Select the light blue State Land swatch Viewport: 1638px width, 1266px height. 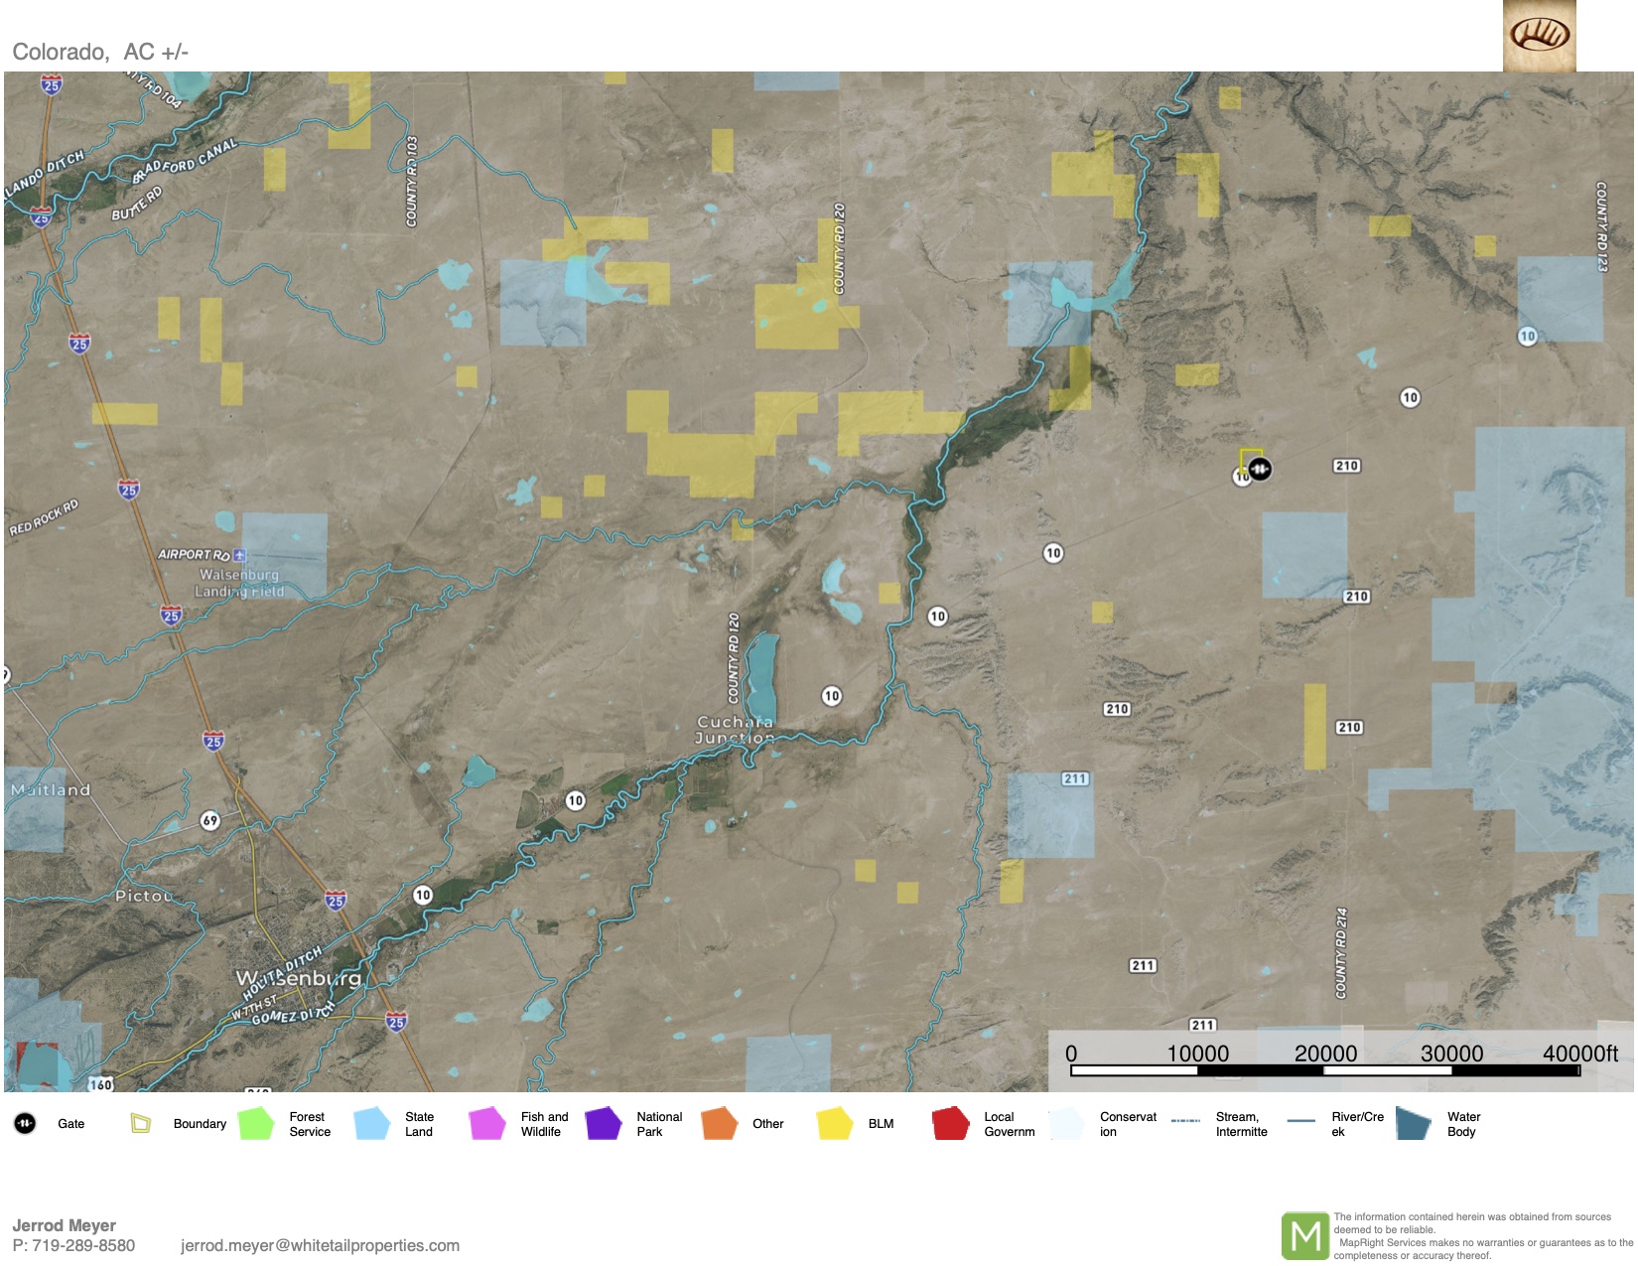click(x=371, y=1123)
